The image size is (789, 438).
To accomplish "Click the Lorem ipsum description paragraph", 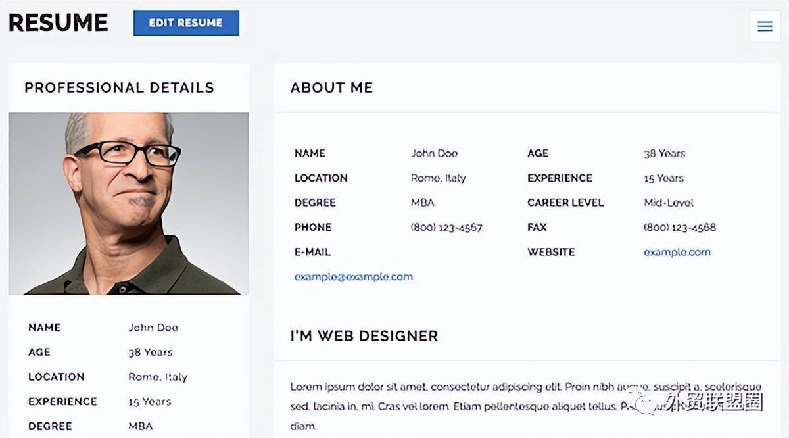I will click(525, 397).
